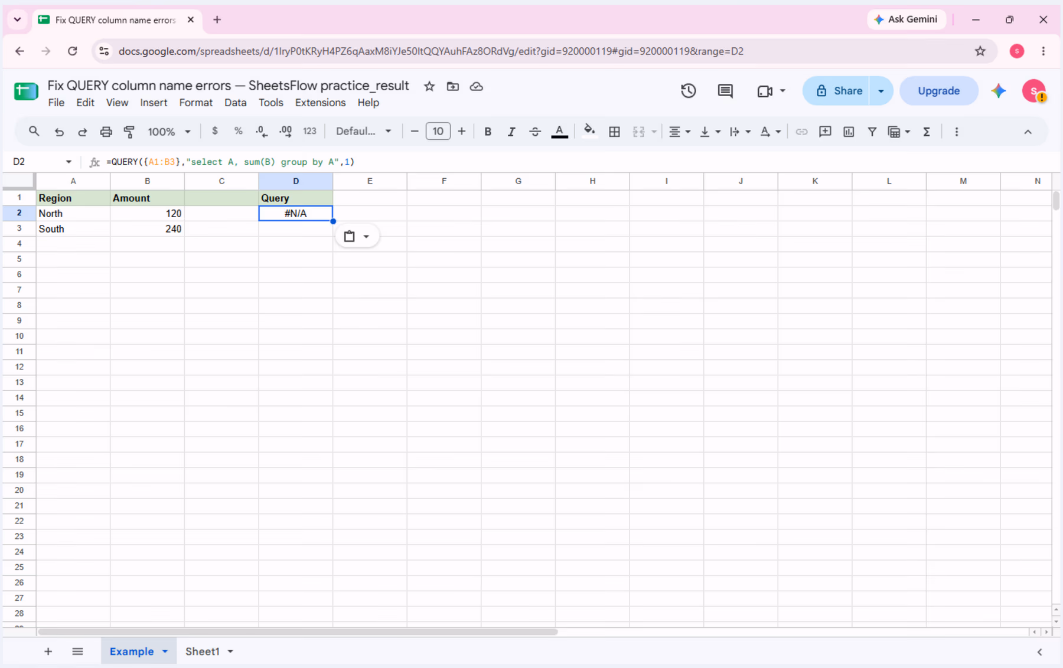Image resolution: width=1063 pixels, height=668 pixels.
Task: Open version history clock icon
Action: (688, 91)
